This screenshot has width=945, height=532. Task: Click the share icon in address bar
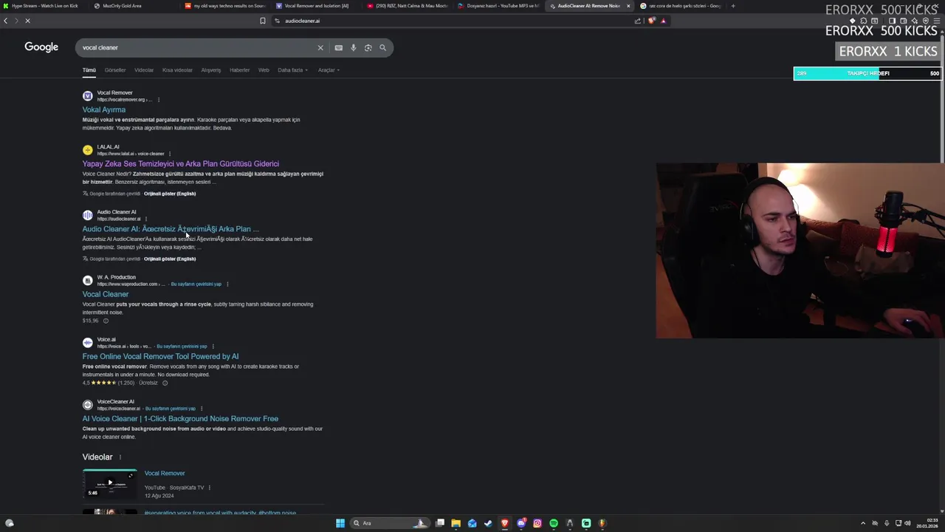pyautogui.click(x=638, y=21)
